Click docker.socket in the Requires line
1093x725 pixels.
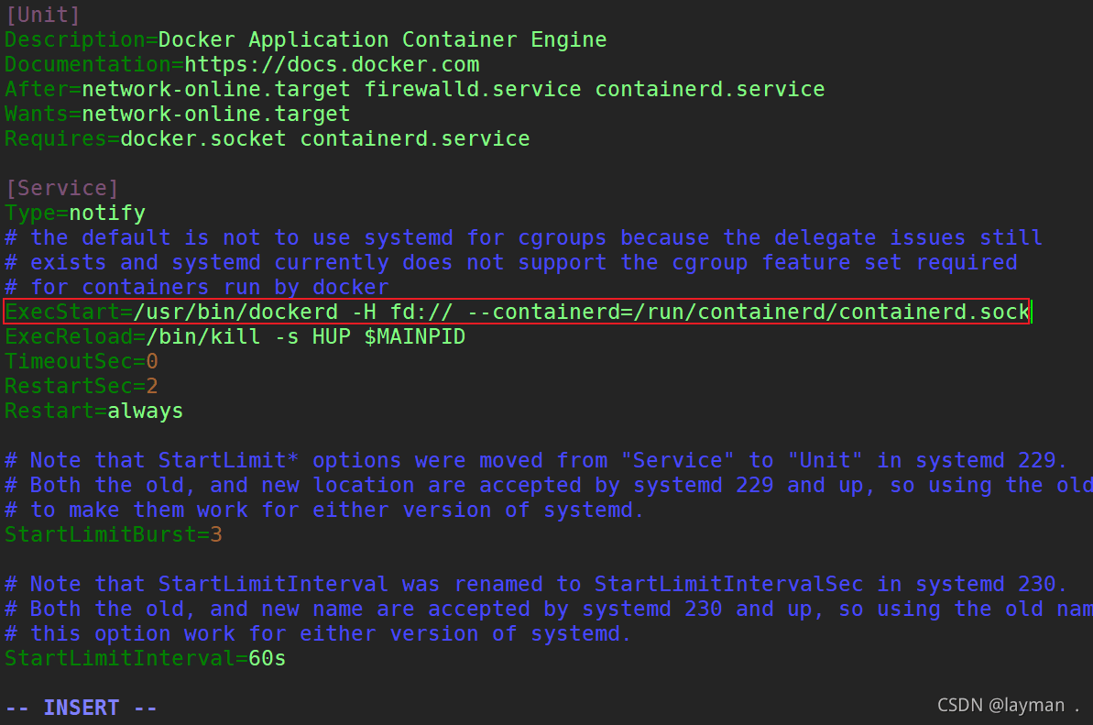(x=203, y=139)
